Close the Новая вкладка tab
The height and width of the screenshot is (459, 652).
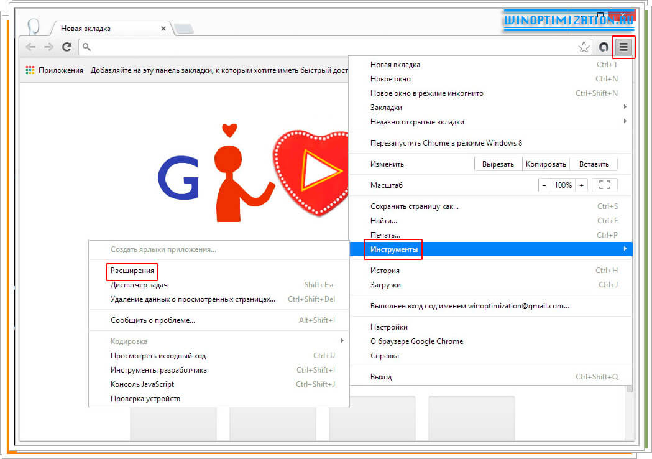163,28
